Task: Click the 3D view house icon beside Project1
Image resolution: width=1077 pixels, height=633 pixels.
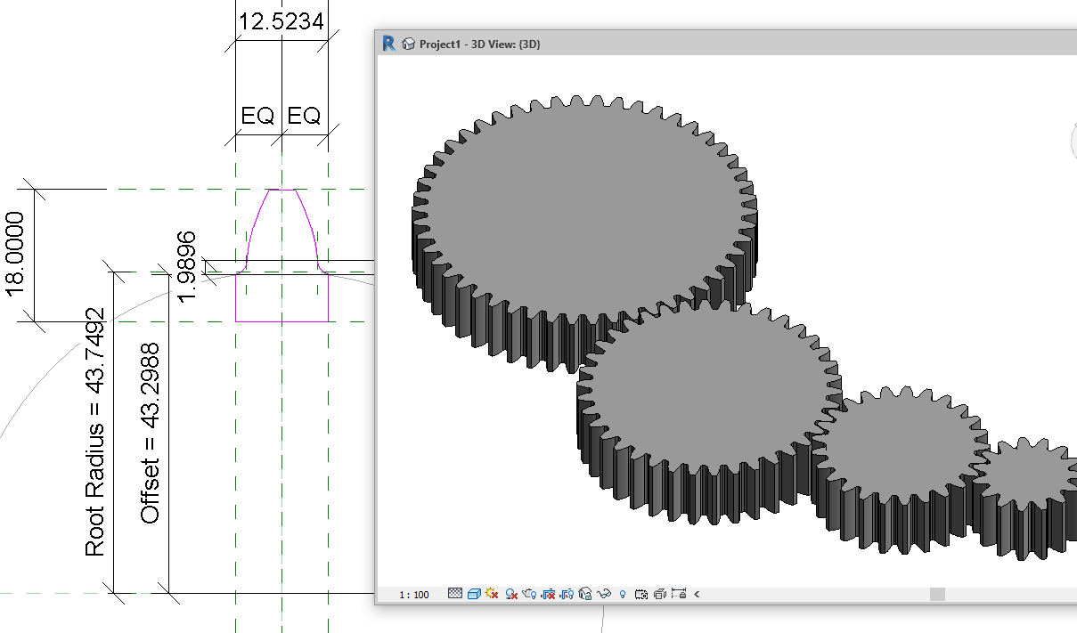Action: pyautogui.click(x=409, y=44)
